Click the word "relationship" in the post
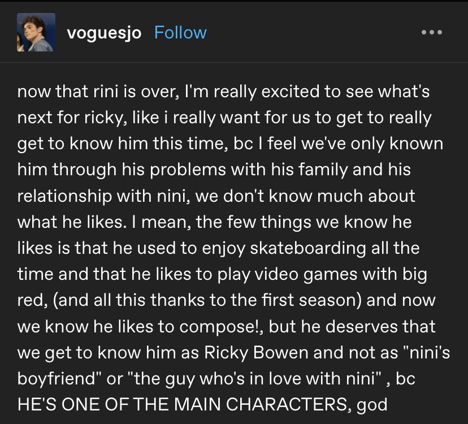 pyautogui.click(x=64, y=196)
